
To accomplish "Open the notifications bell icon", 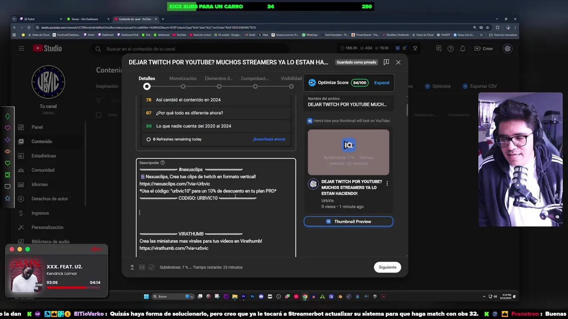I will 462,49.
